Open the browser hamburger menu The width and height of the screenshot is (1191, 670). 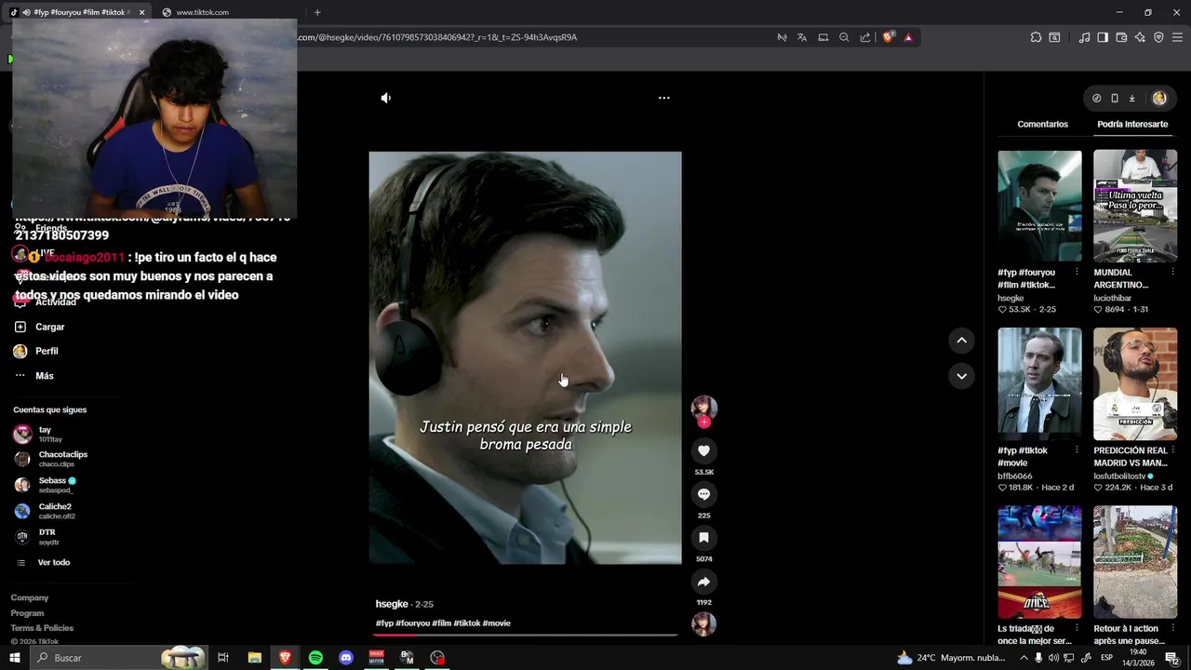point(1177,37)
